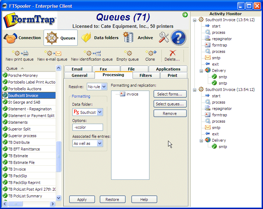Collapse the first Southcott Invoice tree node
Image resolution: width=263 pixels, height=209 pixels.
(195, 20)
